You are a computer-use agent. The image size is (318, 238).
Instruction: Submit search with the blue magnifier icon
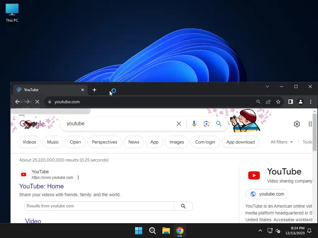click(x=219, y=123)
